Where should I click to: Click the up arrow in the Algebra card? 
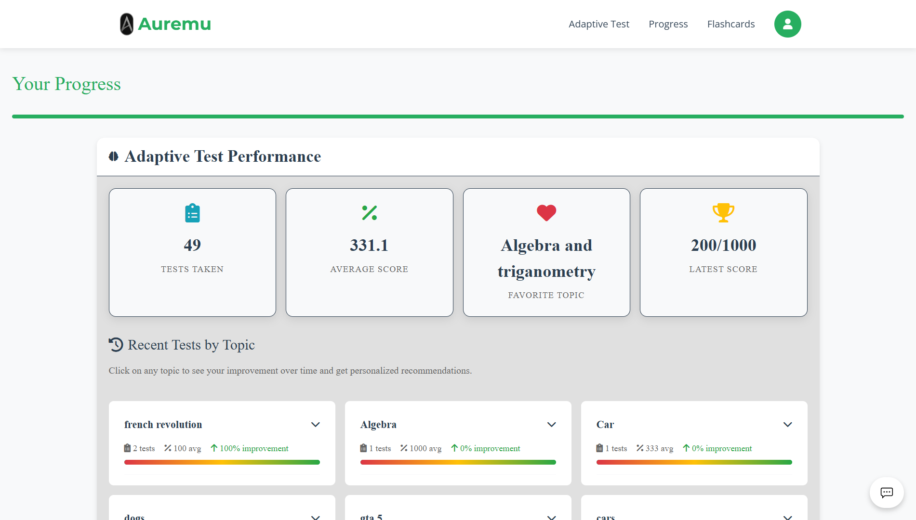pos(454,448)
